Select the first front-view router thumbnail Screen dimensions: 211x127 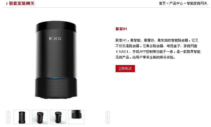pos(22,117)
